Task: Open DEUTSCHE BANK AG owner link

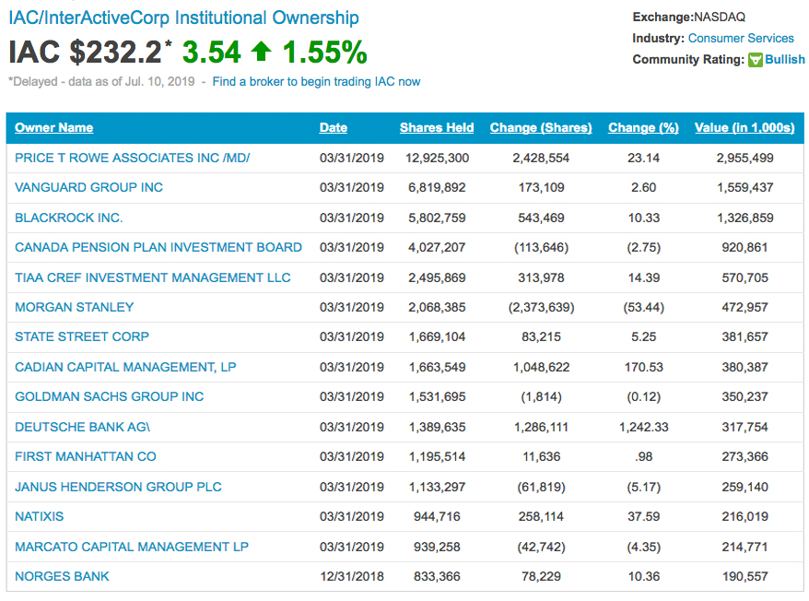Action: point(83,427)
